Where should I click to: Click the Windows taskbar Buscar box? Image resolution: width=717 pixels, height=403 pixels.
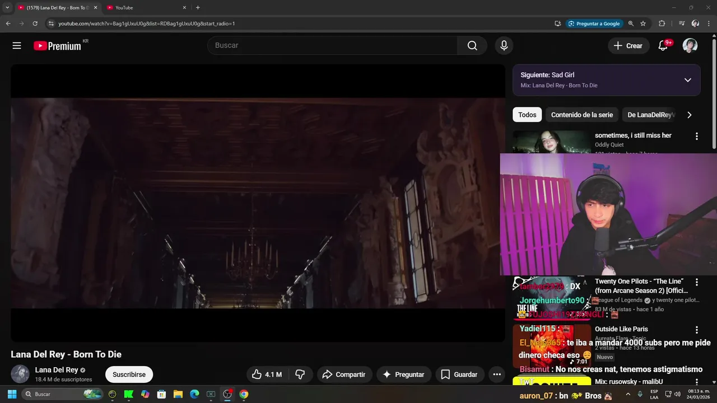(63, 394)
